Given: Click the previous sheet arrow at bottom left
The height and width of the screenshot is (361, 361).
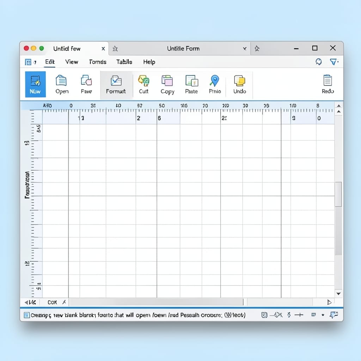Looking at the screenshot, I should click(26, 302).
